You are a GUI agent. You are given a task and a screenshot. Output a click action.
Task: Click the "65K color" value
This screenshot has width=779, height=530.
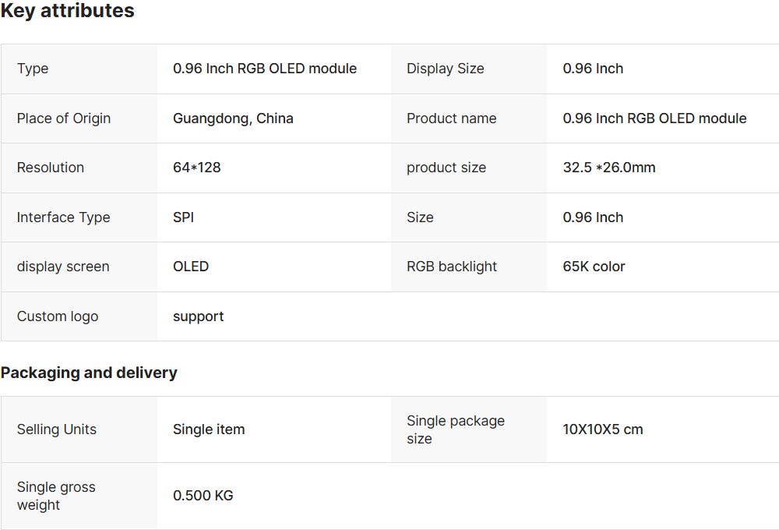tap(594, 267)
